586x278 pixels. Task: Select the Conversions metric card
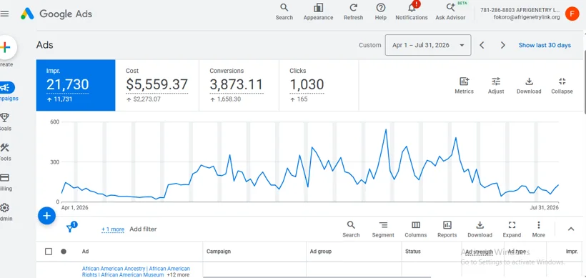coord(239,85)
